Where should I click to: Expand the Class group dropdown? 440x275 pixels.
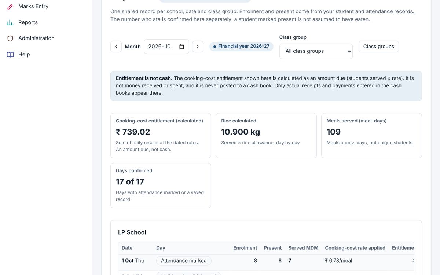316,51
